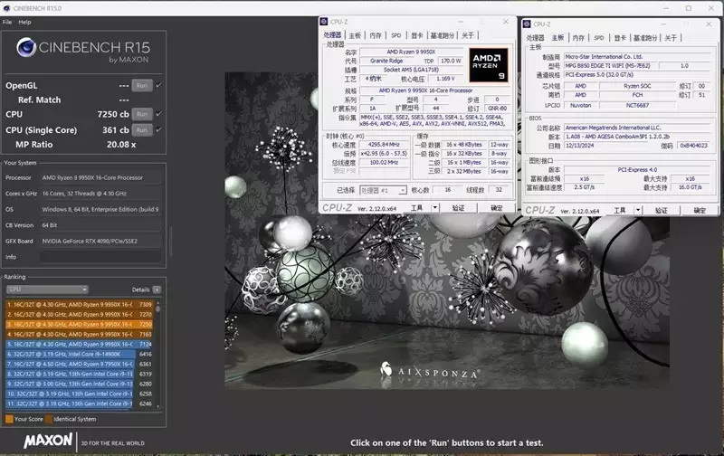Image resolution: width=724 pixels, height=456 pixels.
Task: Click the validate button in second CPU-Z
Action: coord(662,211)
